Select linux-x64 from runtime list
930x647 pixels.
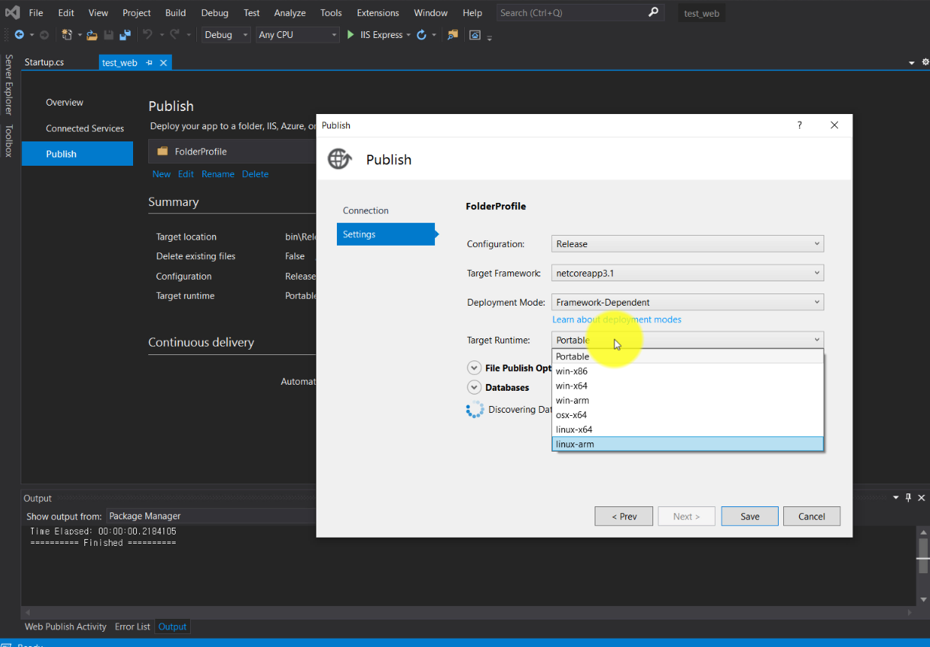pyautogui.click(x=687, y=429)
